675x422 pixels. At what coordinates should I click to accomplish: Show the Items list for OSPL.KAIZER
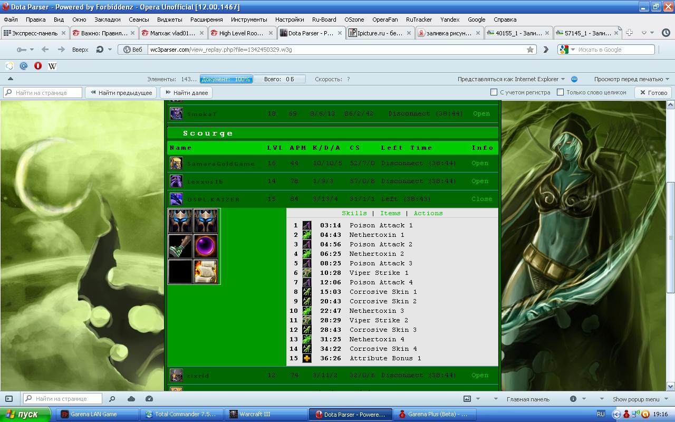point(390,213)
